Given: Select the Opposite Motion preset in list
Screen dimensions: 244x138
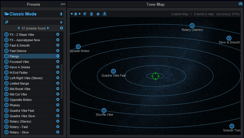Looking at the screenshot, I should pyautogui.click(x=21, y=100).
